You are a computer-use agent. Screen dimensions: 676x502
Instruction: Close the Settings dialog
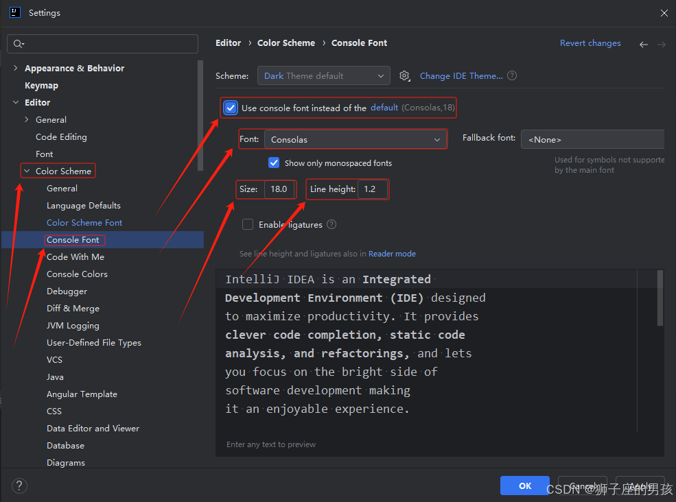[664, 13]
